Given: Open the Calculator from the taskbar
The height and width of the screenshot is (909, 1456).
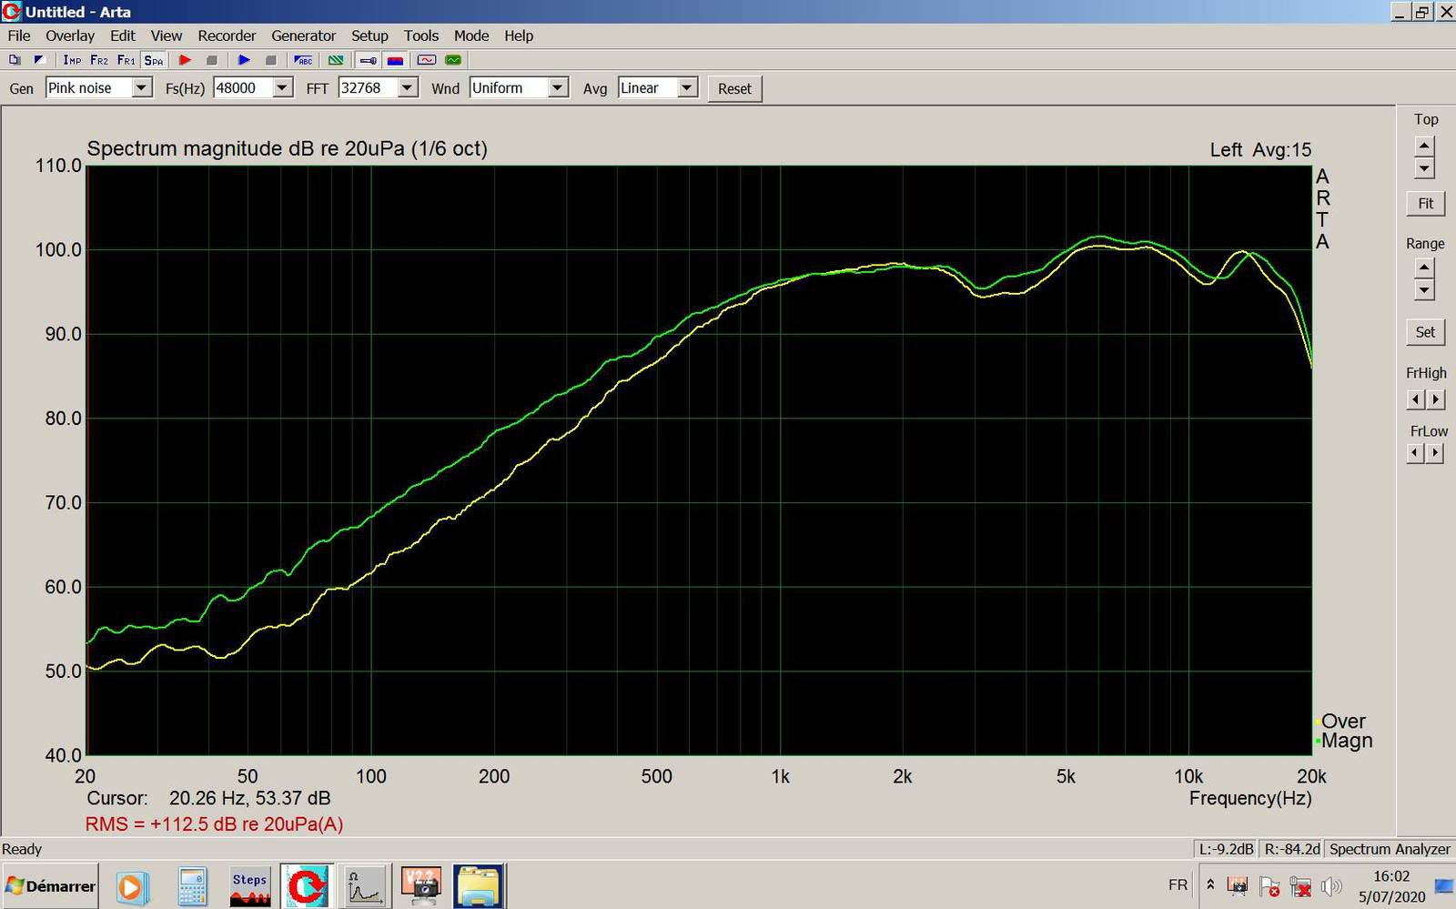Looking at the screenshot, I should 192,886.
